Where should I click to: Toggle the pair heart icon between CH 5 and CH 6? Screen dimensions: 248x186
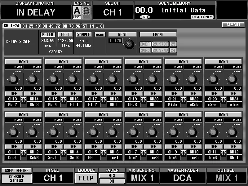pyautogui.click(x=104, y=153)
